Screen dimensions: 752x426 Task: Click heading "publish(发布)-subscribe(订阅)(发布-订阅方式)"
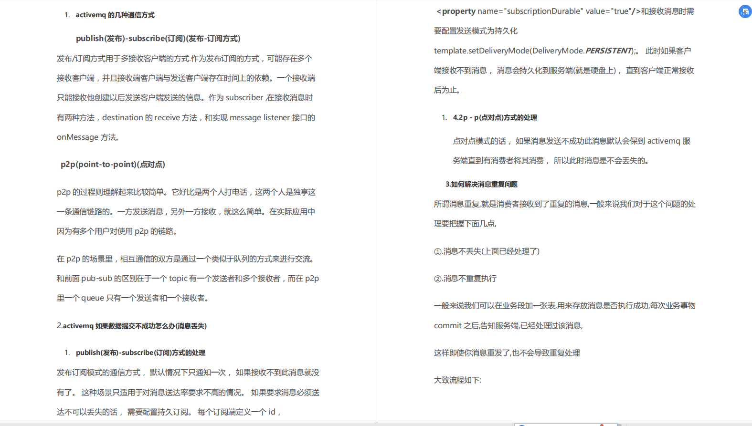pos(158,38)
